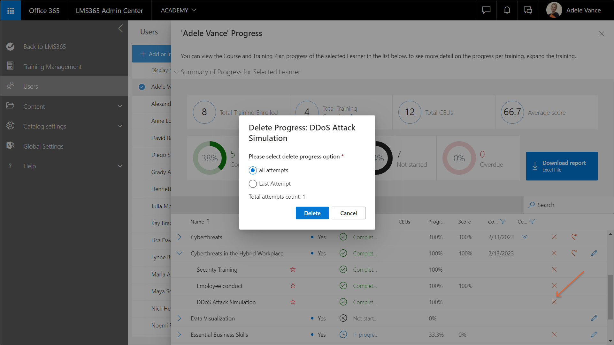Click retake arrow icon for Cyberthreats row
614x345 pixels.
[x=574, y=237]
